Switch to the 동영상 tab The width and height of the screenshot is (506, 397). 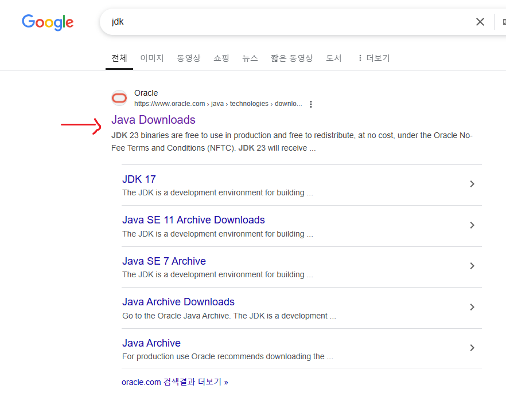[189, 58]
